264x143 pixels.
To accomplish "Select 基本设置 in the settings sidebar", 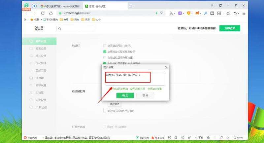I will (x=39, y=41).
